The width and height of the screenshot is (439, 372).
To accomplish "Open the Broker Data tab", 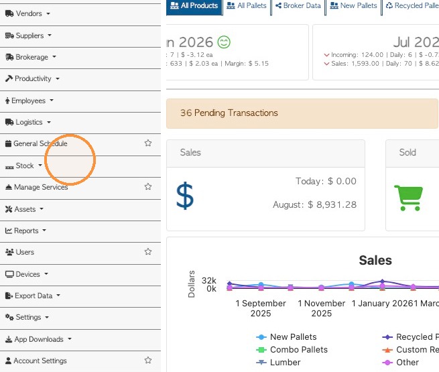I will point(298,5).
